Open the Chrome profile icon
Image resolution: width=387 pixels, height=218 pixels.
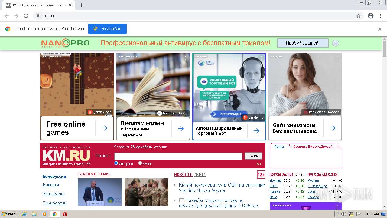(x=371, y=16)
